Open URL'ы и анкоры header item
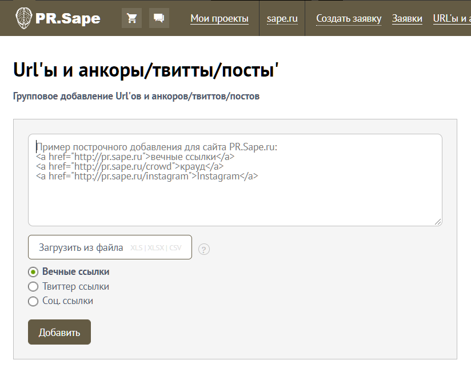This screenshot has height=376, width=471. click(452, 19)
